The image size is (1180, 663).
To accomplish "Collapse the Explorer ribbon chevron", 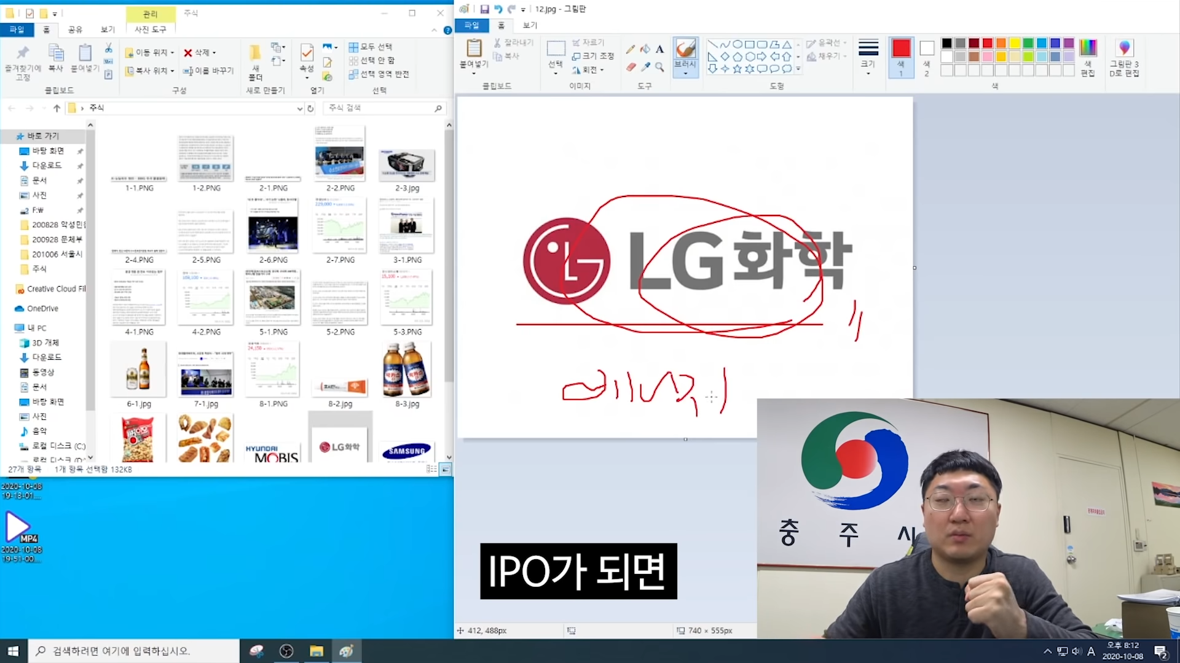I will (434, 30).
